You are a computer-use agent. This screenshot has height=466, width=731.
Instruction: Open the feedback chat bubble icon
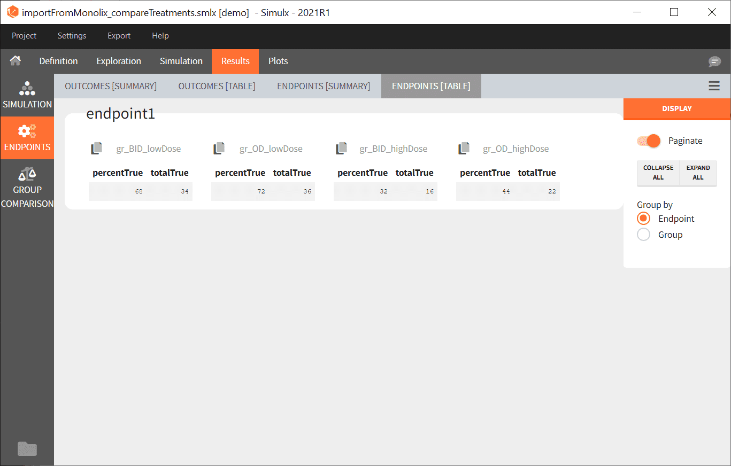[x=714, y=61]
